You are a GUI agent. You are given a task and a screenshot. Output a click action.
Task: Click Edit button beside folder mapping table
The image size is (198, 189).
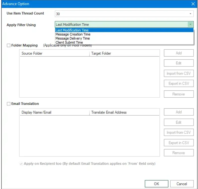tap(179, 63)
